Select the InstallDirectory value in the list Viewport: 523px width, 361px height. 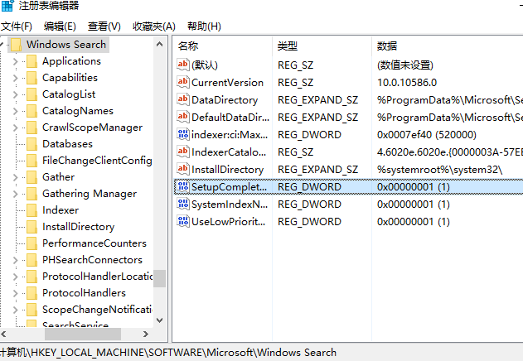click(x=227, y=170)
